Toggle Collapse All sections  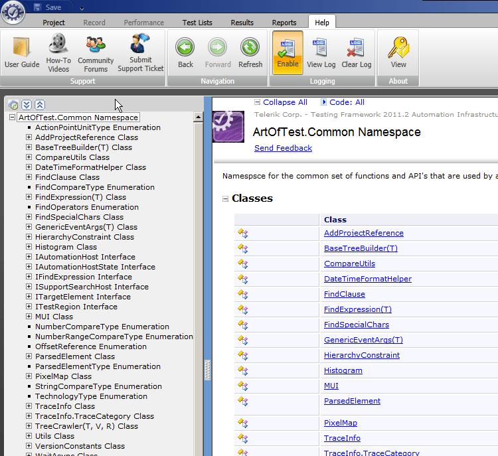tap(281, 102)
